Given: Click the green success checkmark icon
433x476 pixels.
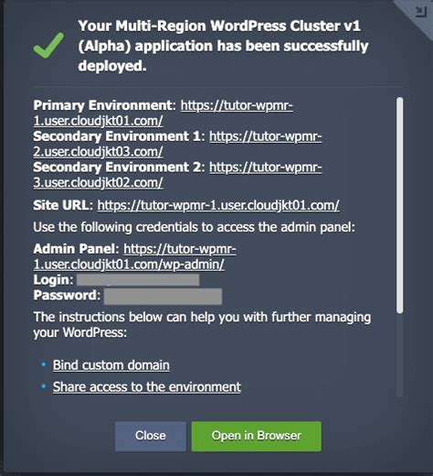Looking at the screenshot, I should point(48,46).
